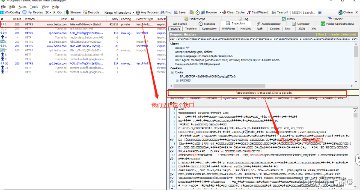
Task: Click 'Response body is encoded' decode bar
Action: click(264, 93)
